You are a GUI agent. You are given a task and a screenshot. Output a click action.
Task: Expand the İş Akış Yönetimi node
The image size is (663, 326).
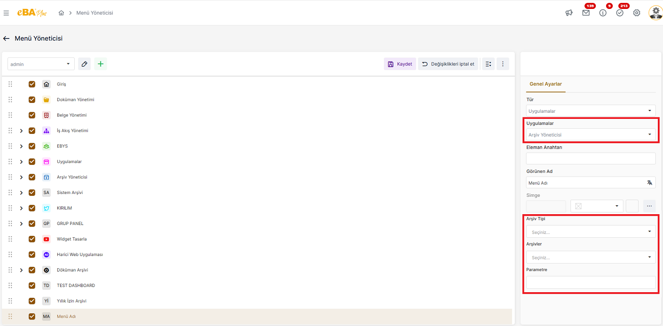pos(21,131)
